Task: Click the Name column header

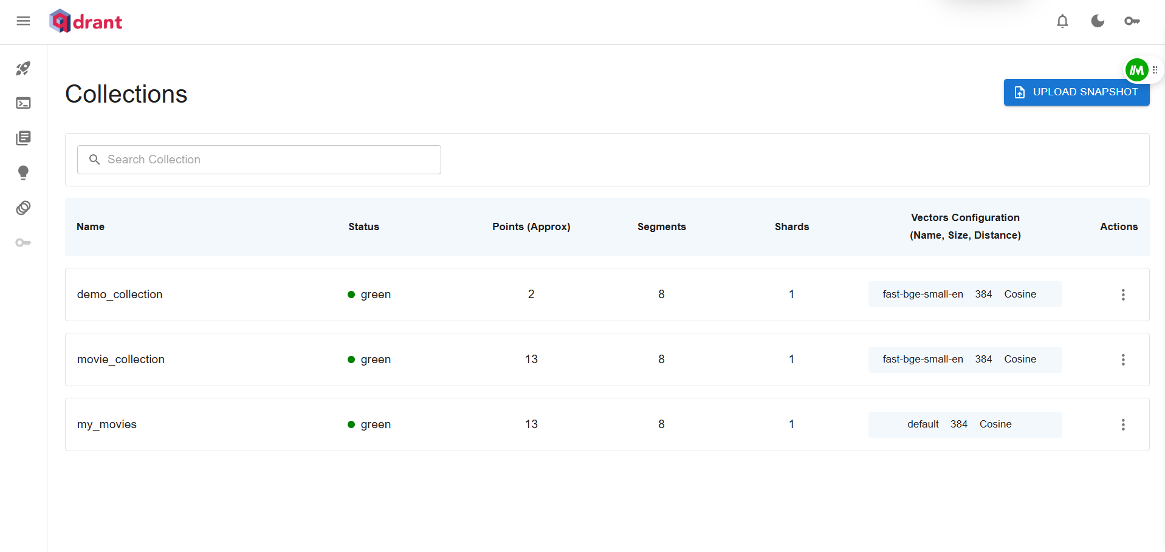Action: click(x=91, y=227)
